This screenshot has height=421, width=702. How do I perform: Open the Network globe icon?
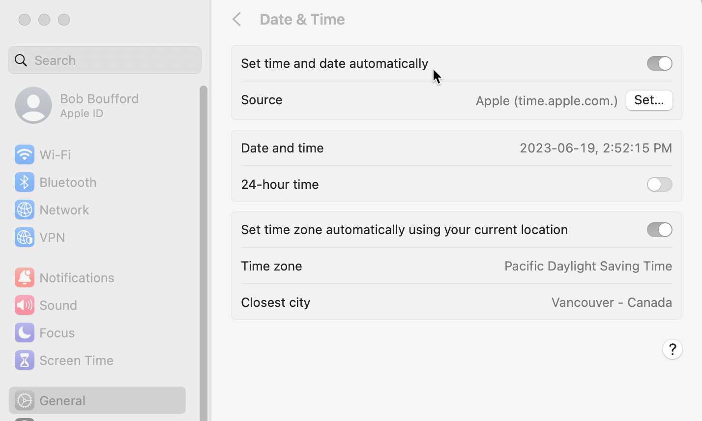24,210
